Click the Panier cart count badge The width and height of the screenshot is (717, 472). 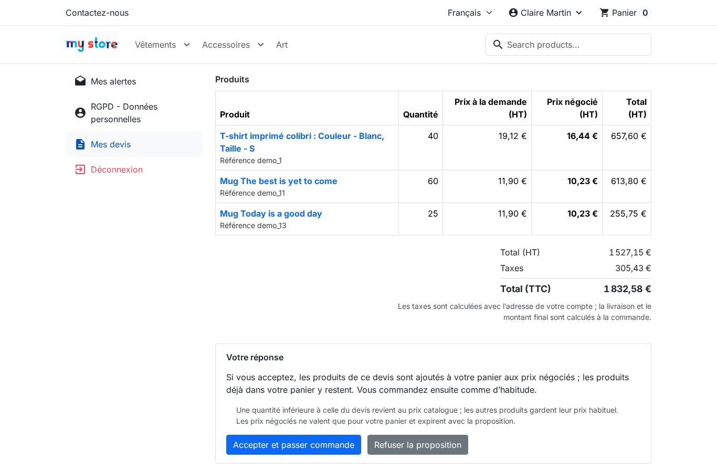coord(645,13)
